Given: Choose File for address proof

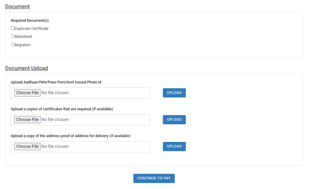Looking at the screenshot, I should click(27, 146).
